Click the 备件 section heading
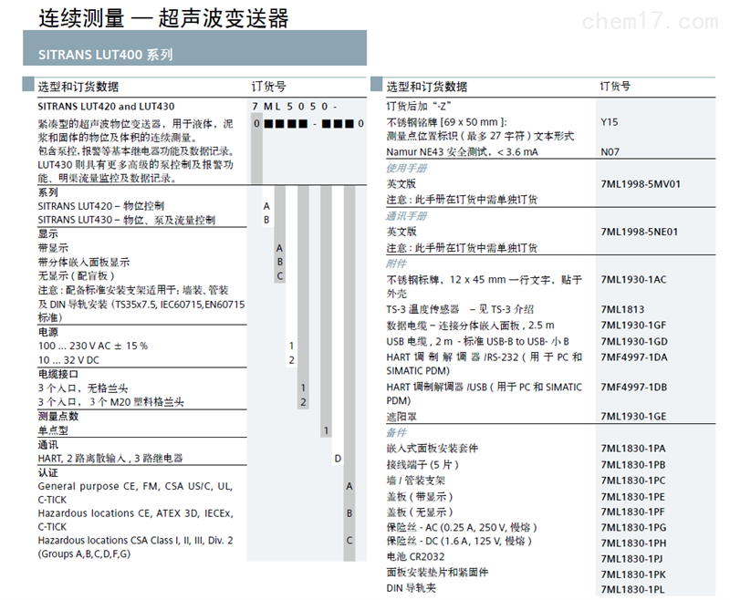Screen dimensions: 730x600 [x=396, y=433]
